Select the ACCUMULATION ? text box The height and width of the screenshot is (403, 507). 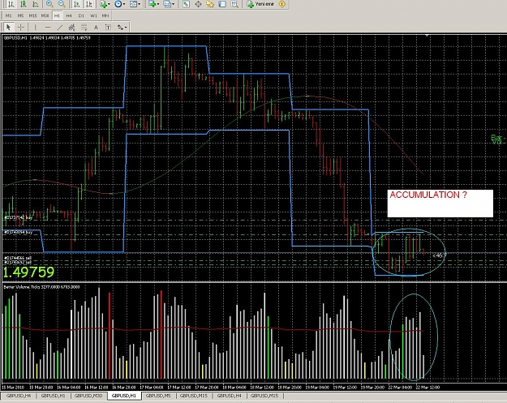coord(440,204)
